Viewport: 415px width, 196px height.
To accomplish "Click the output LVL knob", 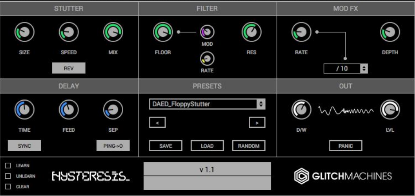I will click(x=390, y=110).
